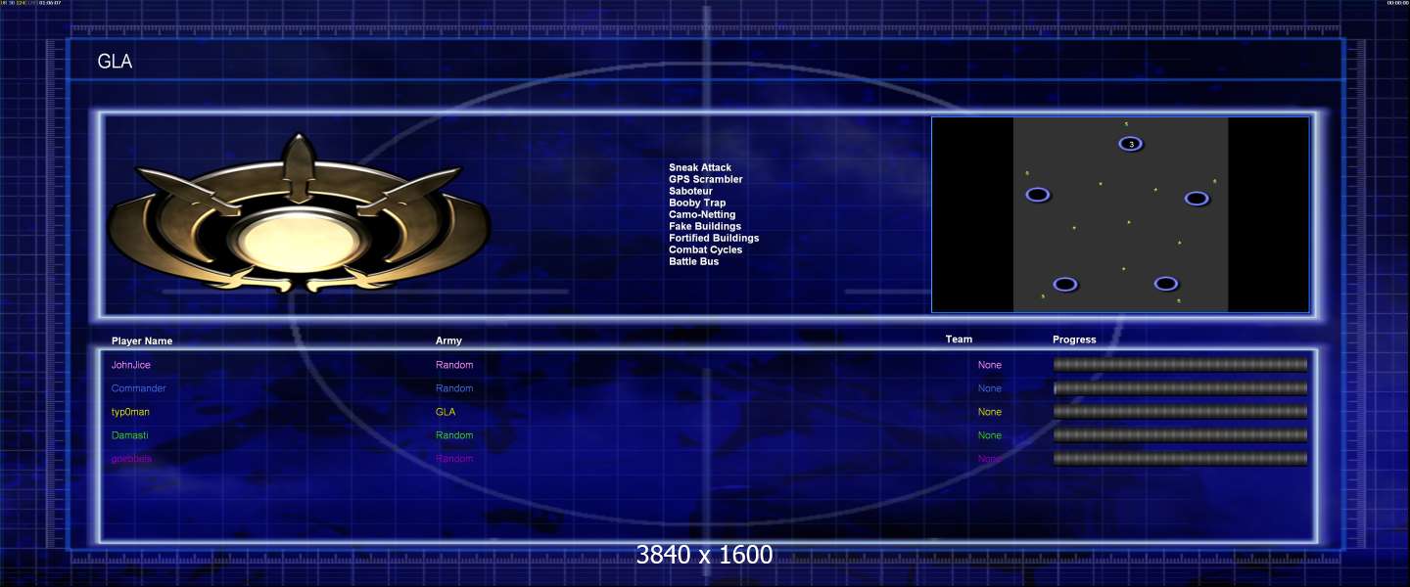Click JohnJice's loading progress bar
This screenshot has height=587, width=1410.
(1180, 365)
